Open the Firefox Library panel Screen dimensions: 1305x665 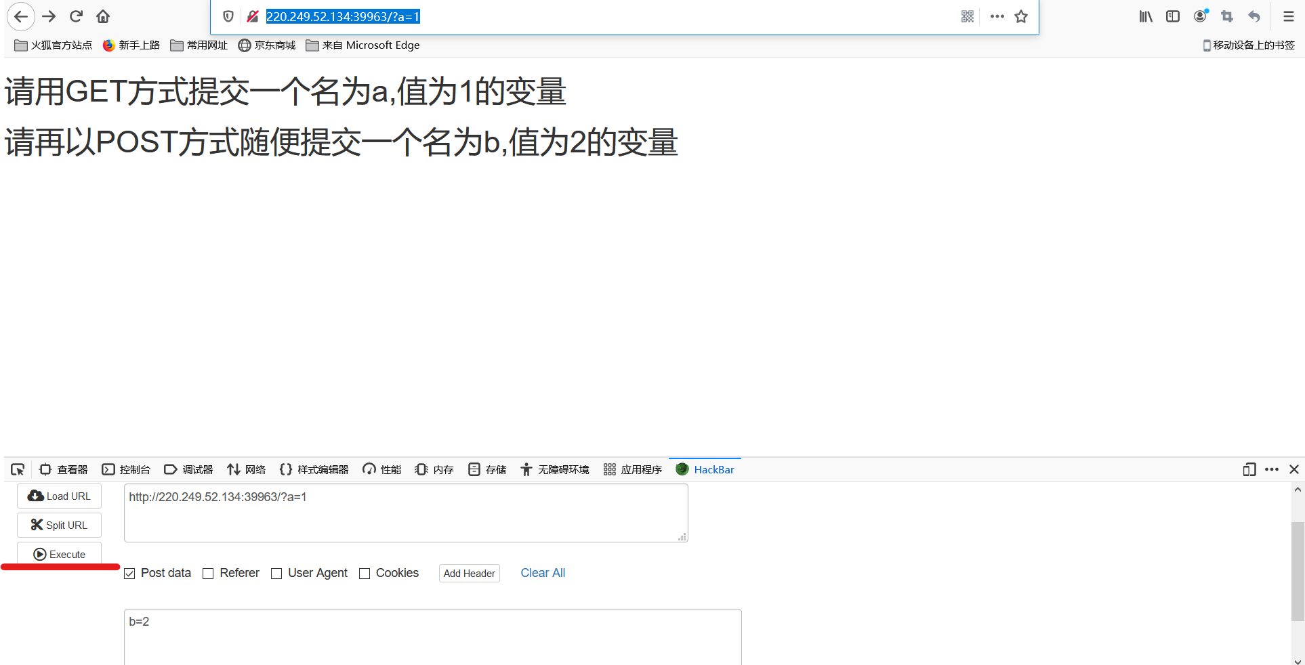coord(1146,16)
